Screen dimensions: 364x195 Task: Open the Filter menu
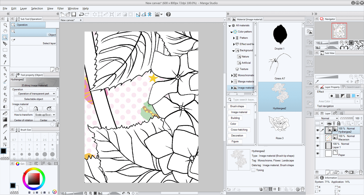pos(61,9)
